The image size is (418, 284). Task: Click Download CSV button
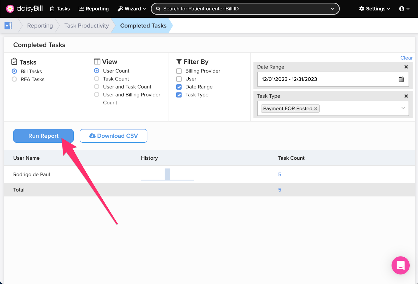point(113,136)
